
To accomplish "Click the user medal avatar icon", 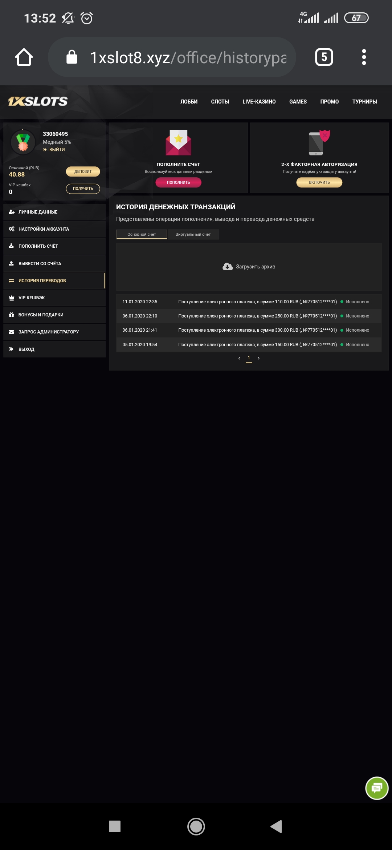I will 23,142.
